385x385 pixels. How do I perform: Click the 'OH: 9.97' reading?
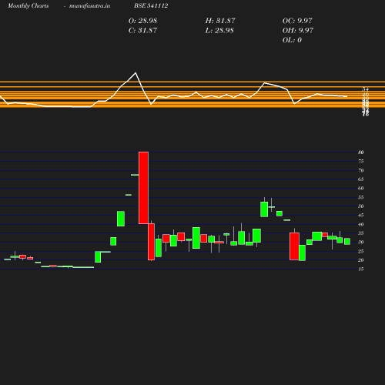(x=298, y=31)
